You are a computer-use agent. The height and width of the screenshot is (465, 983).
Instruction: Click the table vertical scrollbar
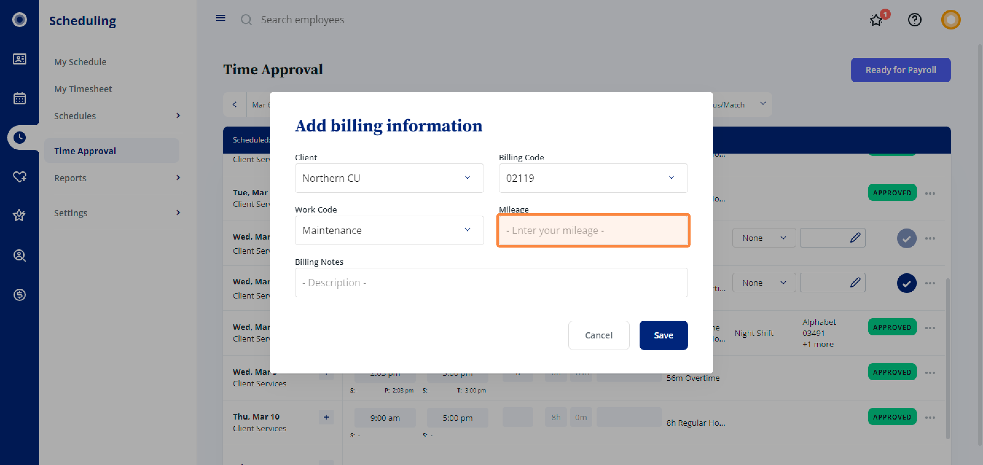coord(947,358)
